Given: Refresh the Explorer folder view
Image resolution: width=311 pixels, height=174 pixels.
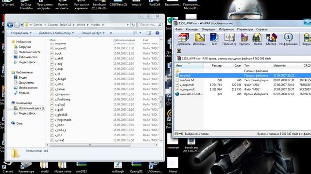Looking at the screenshot, I should pyautogui.click(x=133, y=25).
